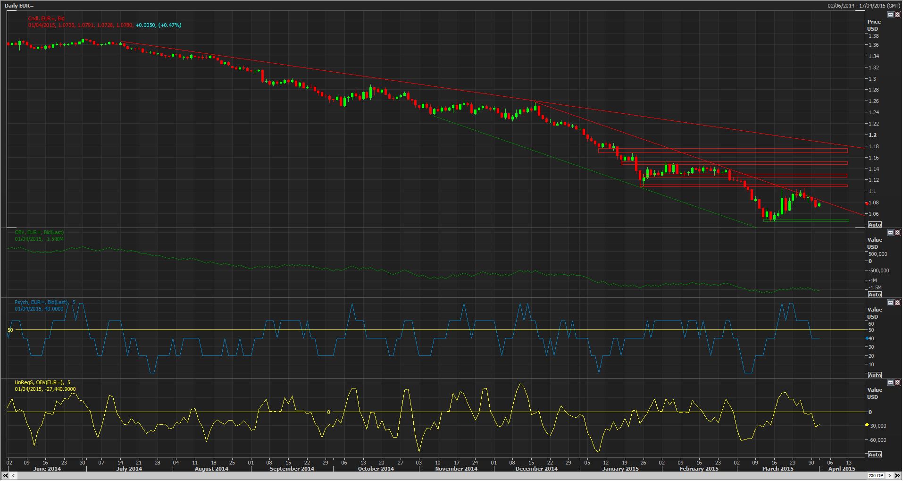Close the OBV indicator pane
Screen dimensions: 903x481
point(897,233)
